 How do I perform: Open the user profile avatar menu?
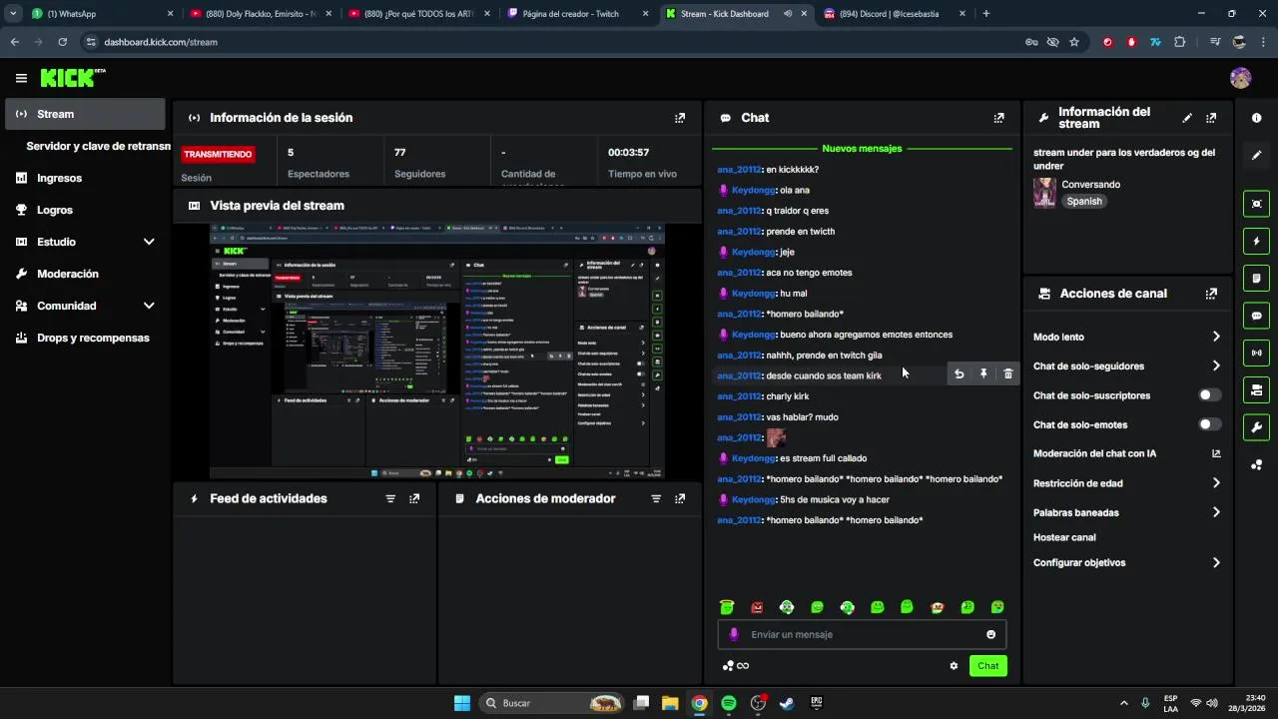pyautogui.click(x=1241, y=78)
